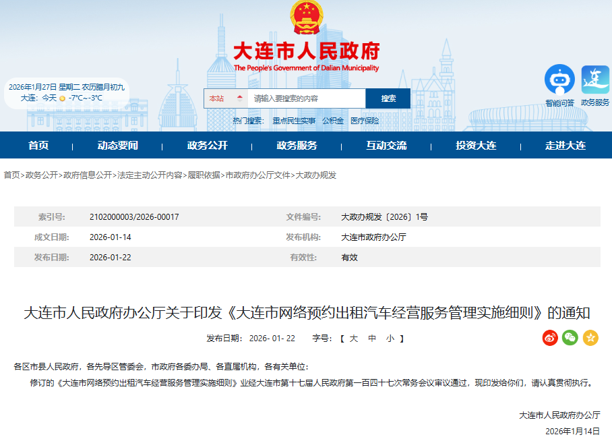
Task: Expand the 本站 search scope dropdown
Action: tap(218, 98)
